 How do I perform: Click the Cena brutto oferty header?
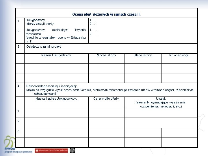(x=107, y=102)
